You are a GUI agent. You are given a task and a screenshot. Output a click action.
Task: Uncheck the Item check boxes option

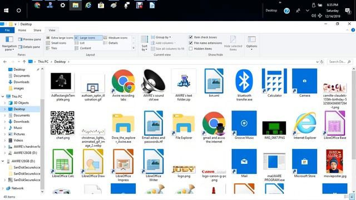tap(191, 37)
